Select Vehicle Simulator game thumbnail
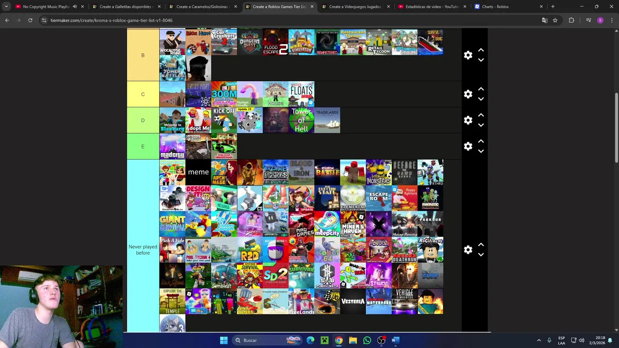 (x=404, y=302)
